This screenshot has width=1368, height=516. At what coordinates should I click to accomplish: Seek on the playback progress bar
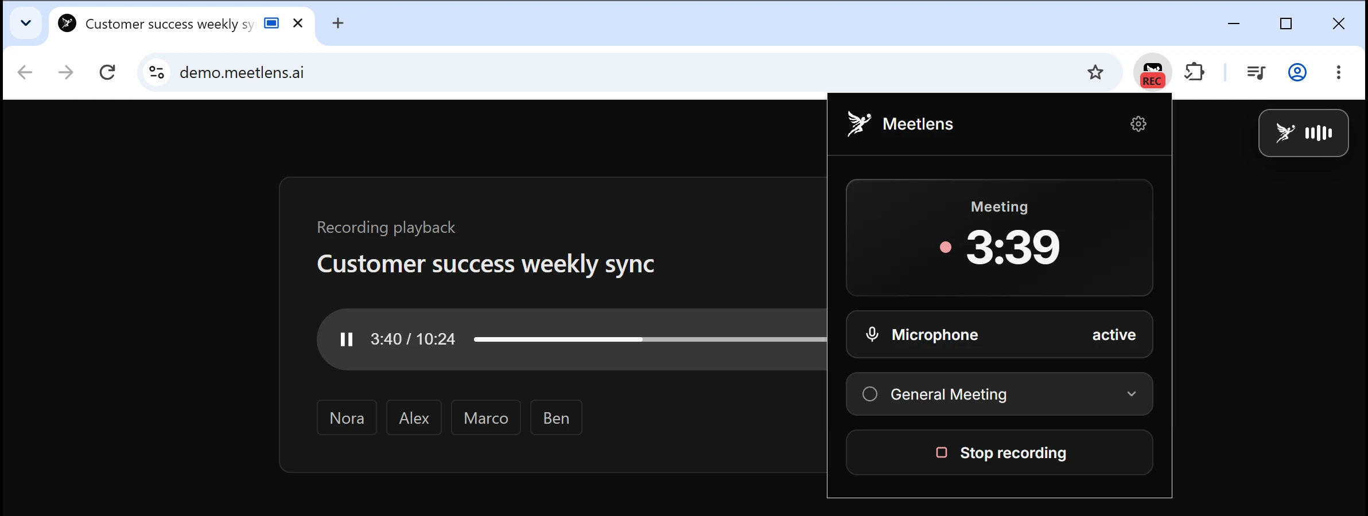(x=650, y=339)
